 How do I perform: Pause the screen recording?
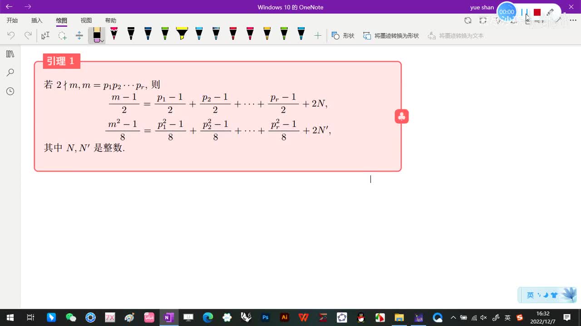point(524,12)
